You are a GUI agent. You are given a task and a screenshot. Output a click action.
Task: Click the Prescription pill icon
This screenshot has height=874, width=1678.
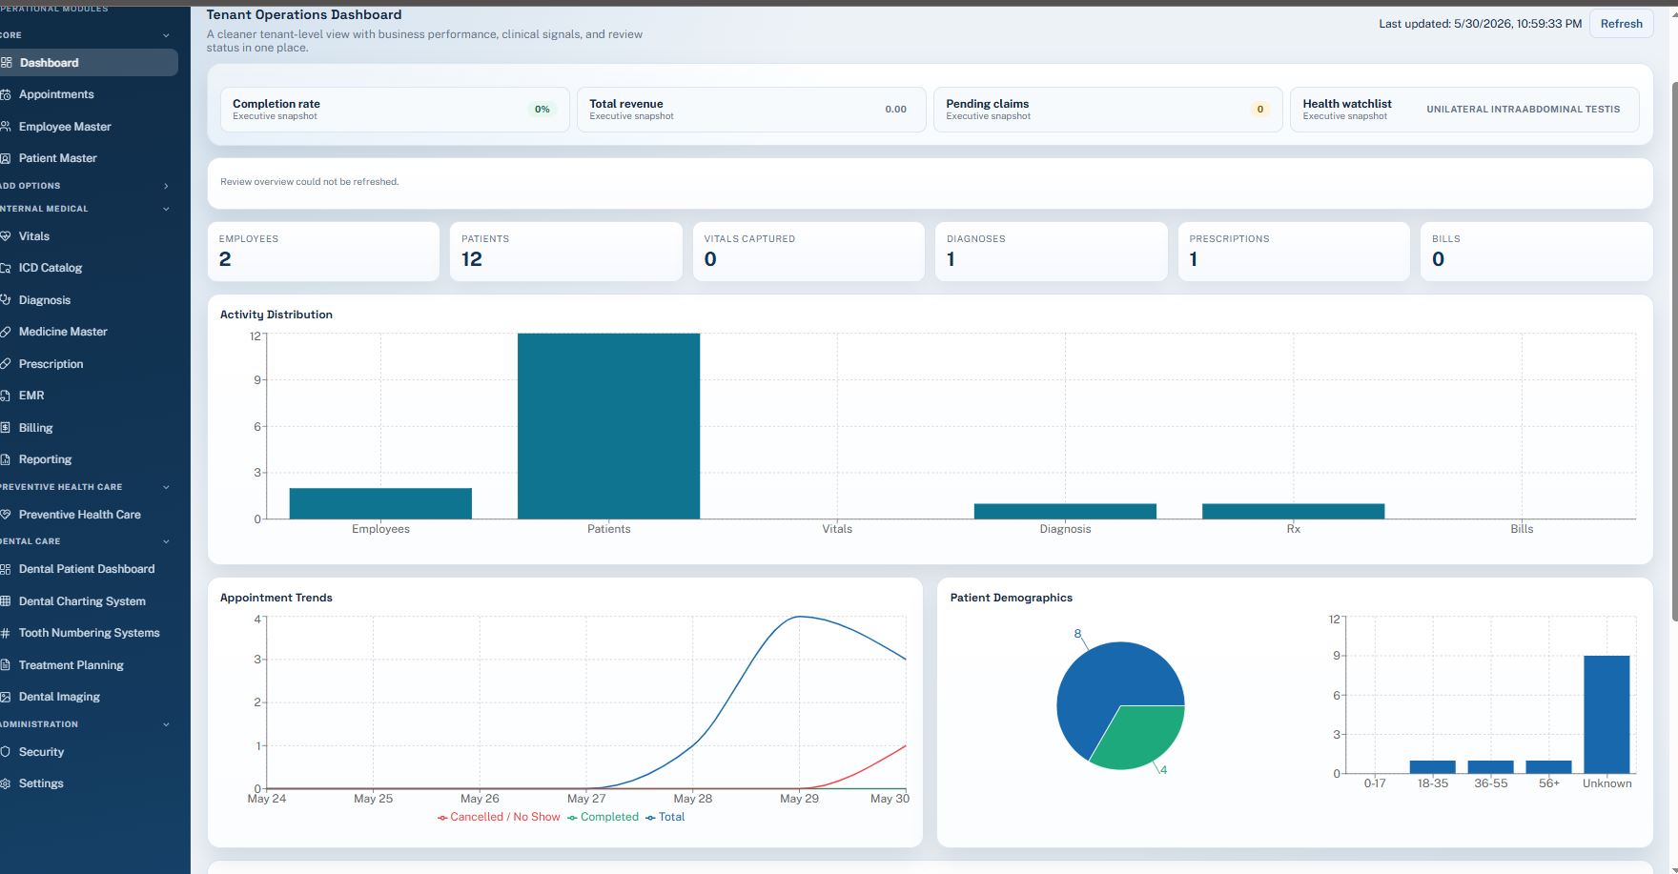tap(5, 363)
